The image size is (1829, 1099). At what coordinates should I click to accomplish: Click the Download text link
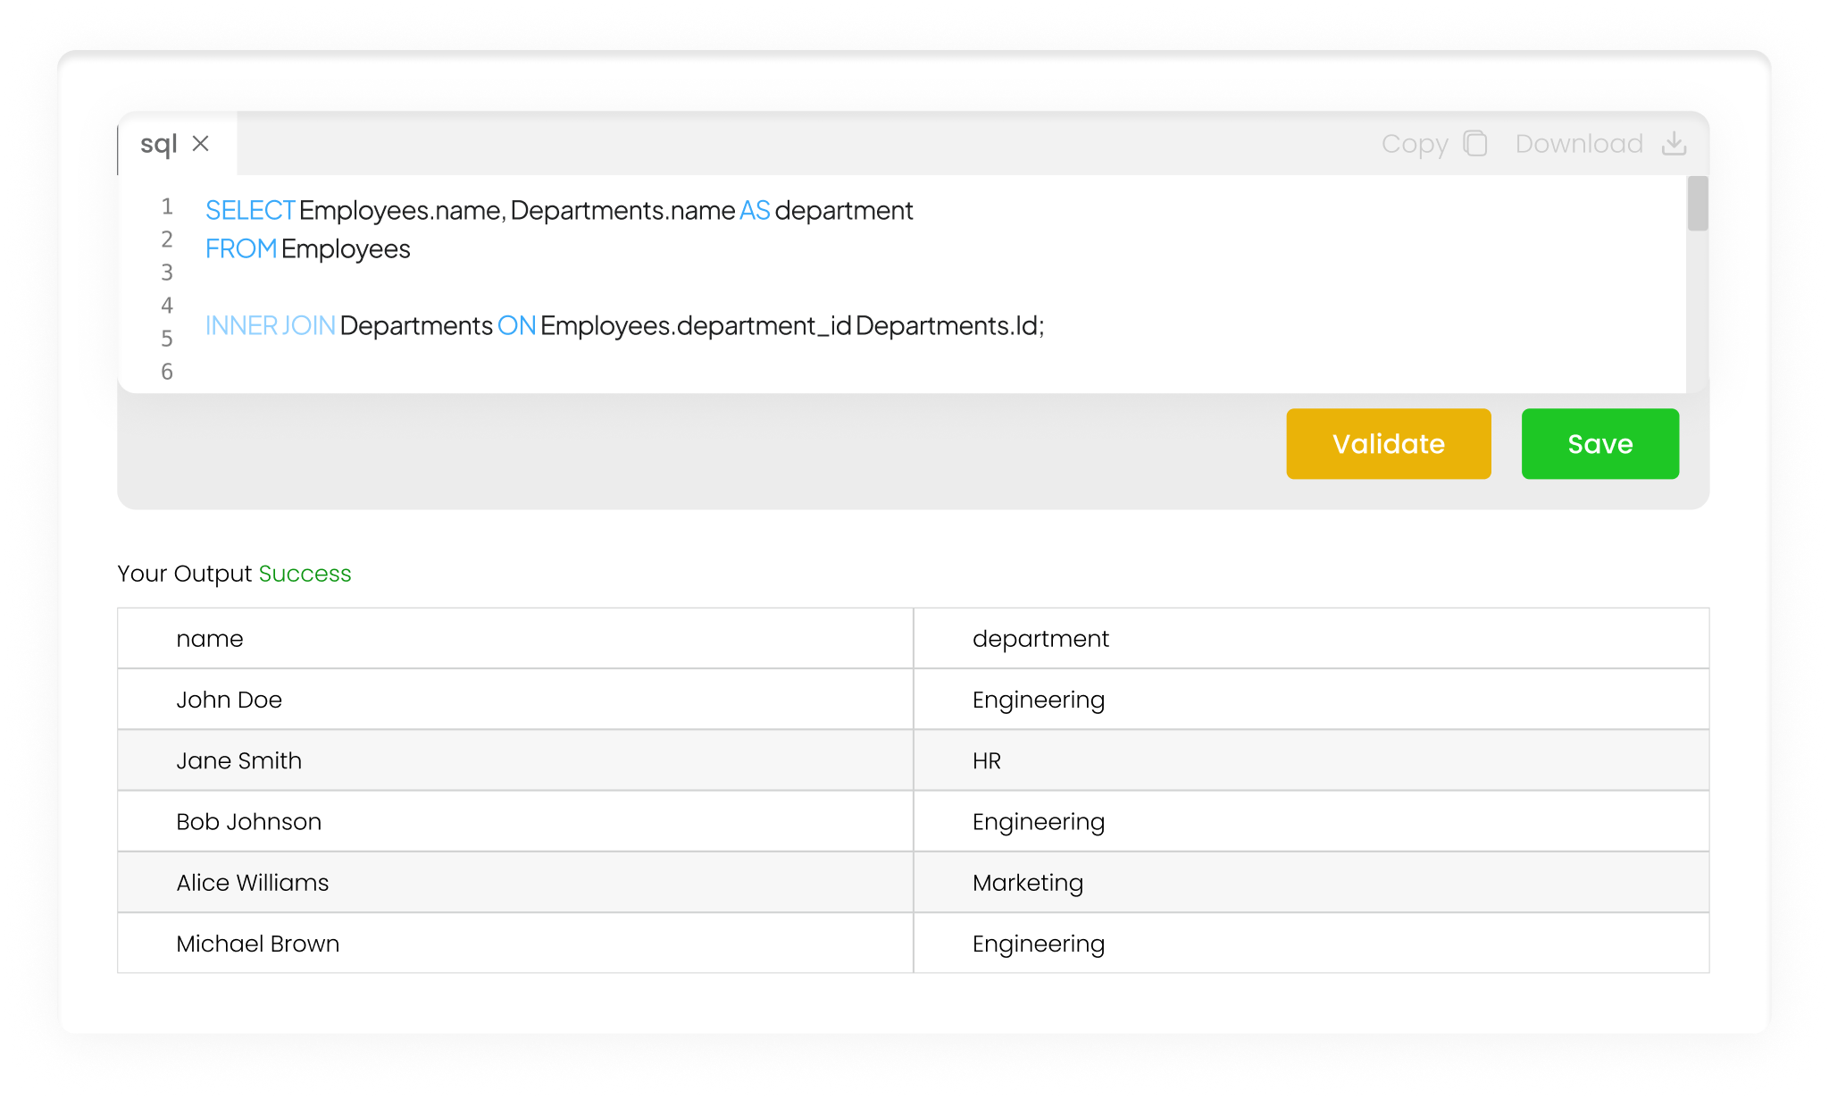[1579, 144]
